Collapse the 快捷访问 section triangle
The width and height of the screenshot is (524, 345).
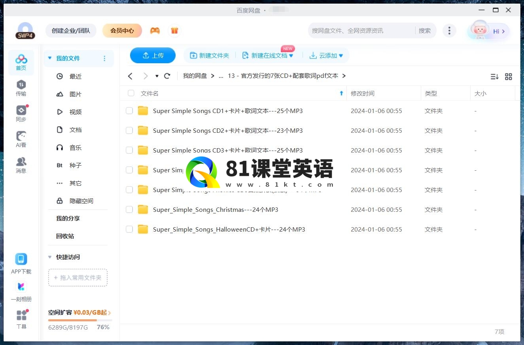click(50, 257)
